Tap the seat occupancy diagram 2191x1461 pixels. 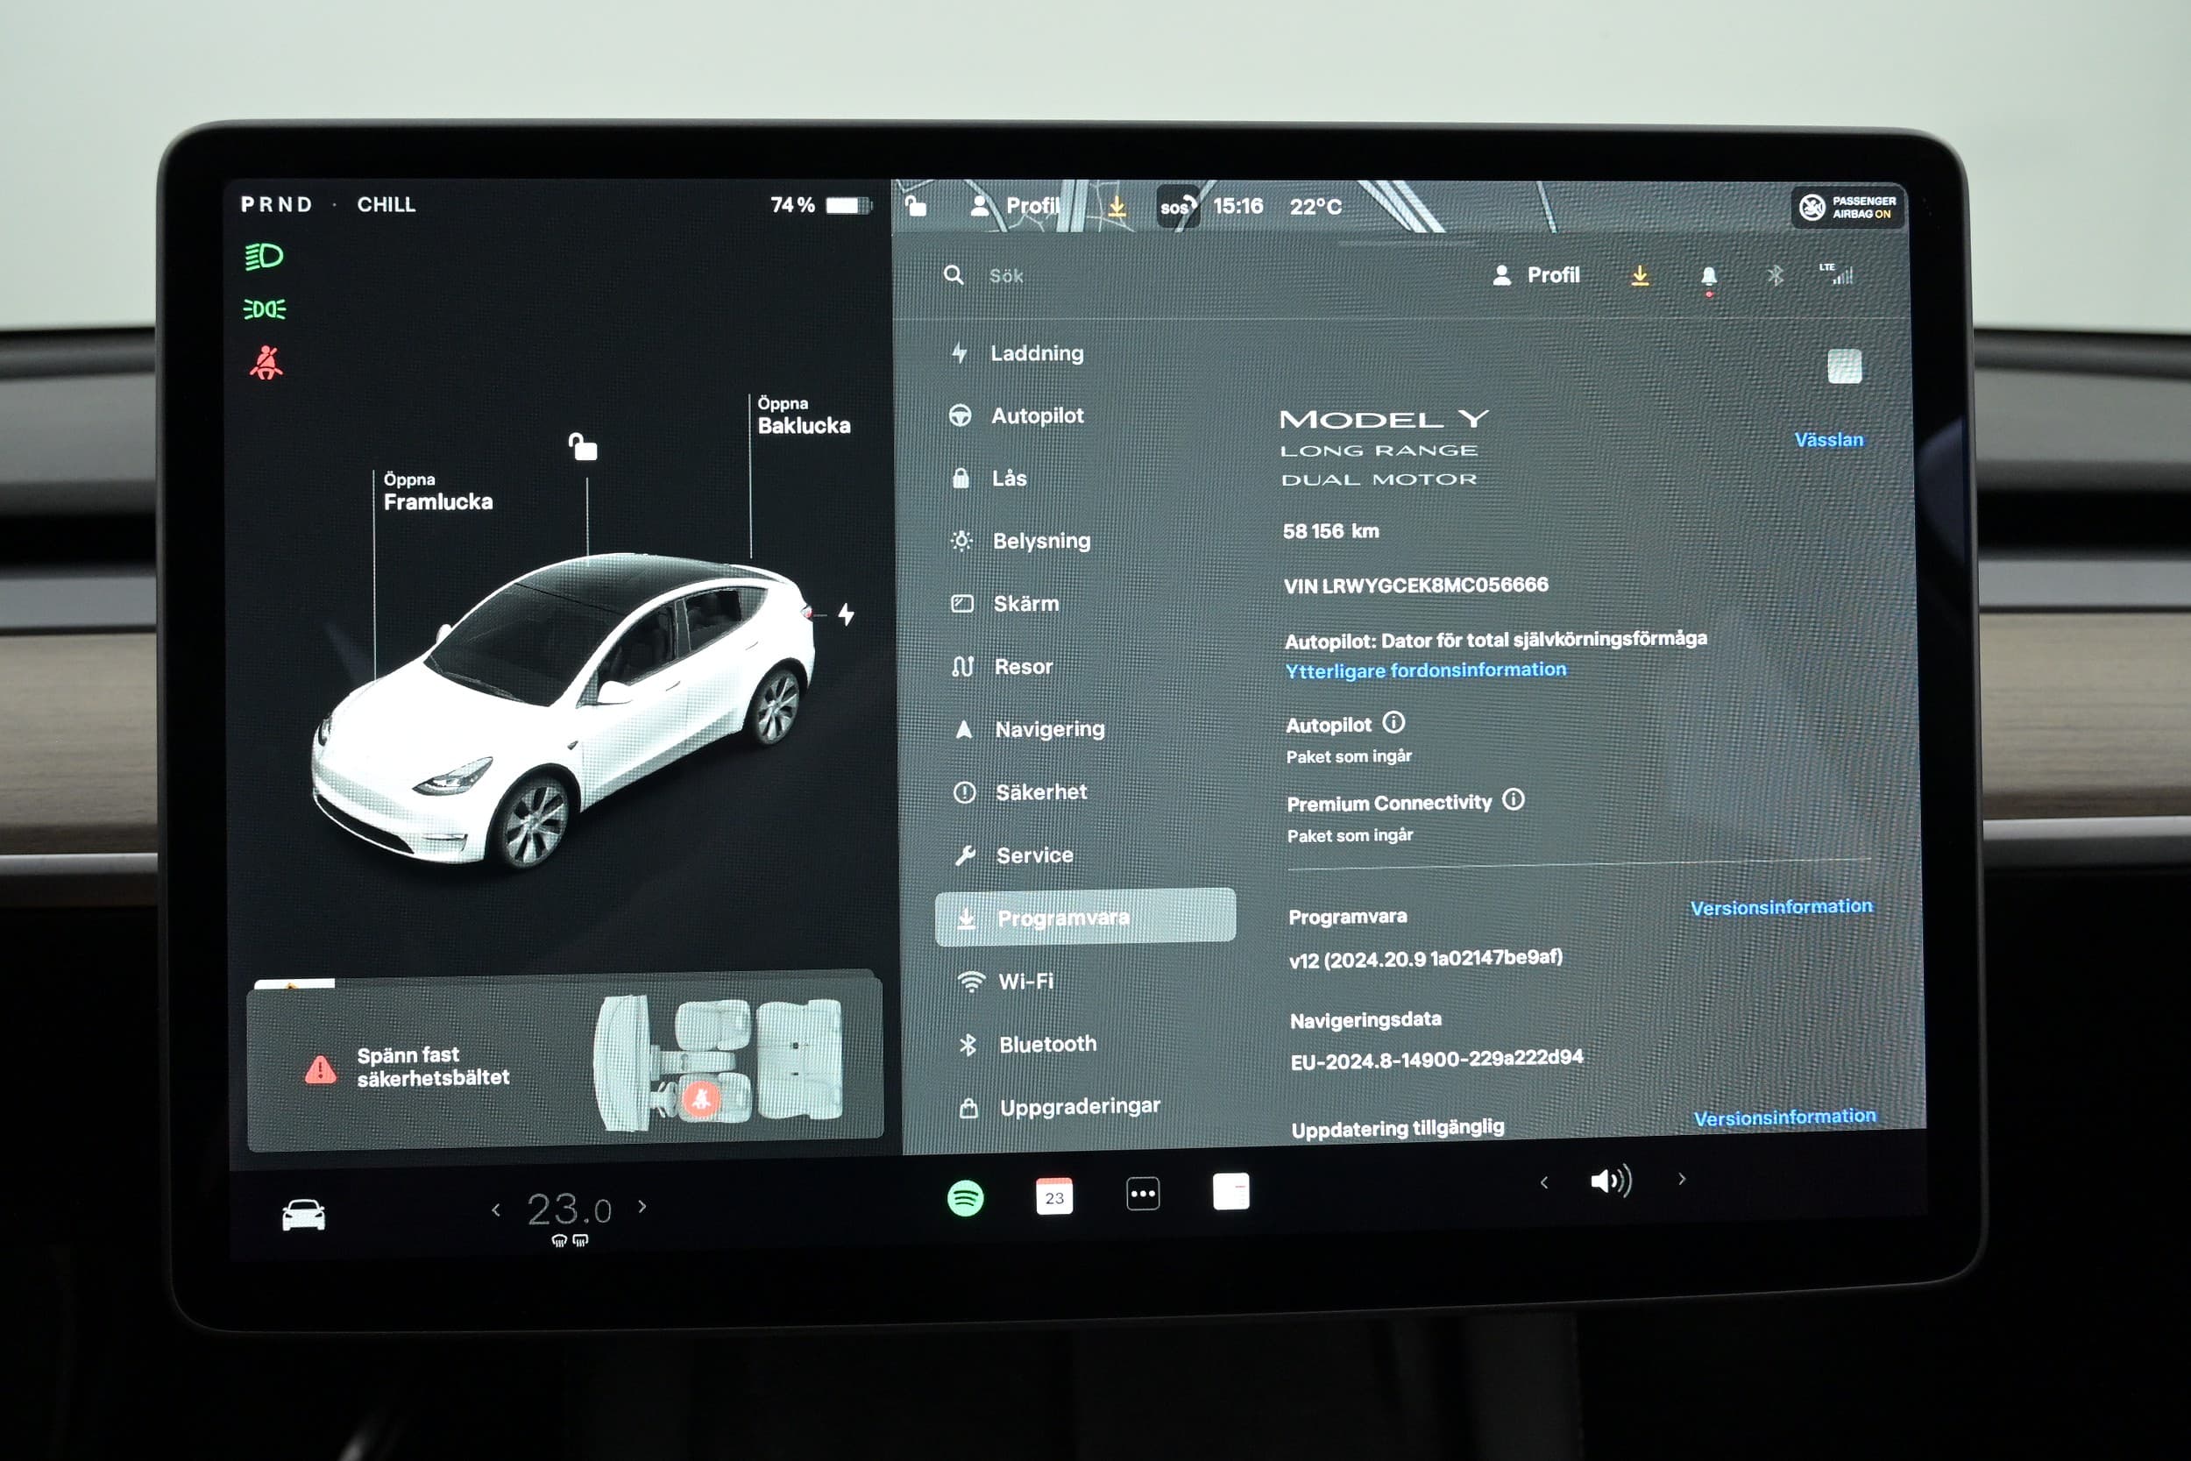pyautogui.click(x=719, y=1061)
